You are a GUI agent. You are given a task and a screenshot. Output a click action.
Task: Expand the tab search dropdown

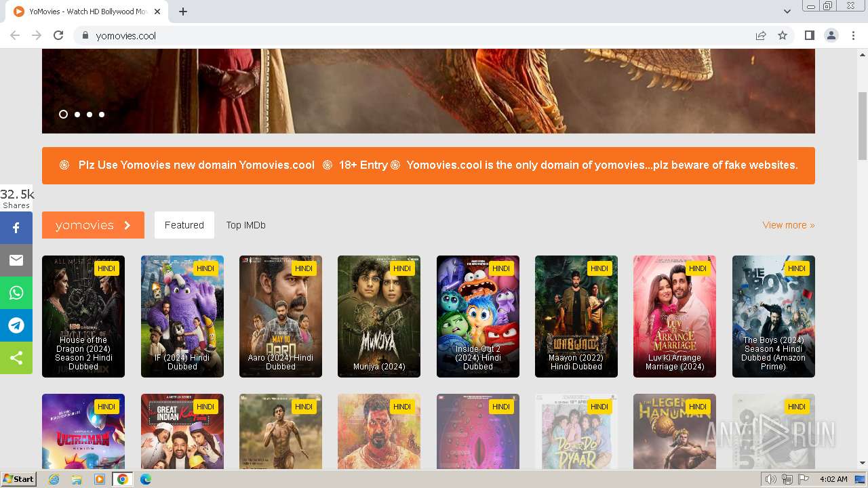(x=787, y=12)
